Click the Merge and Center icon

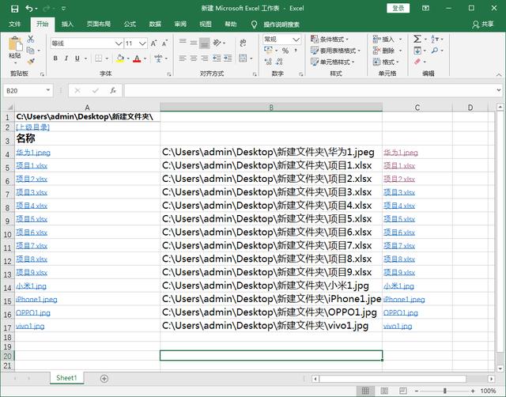[243, 59]
